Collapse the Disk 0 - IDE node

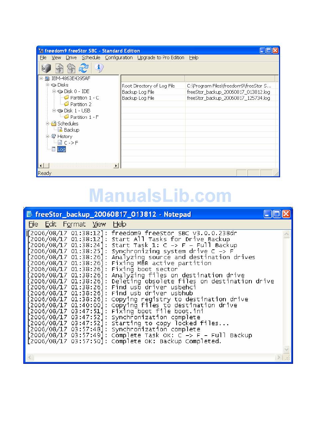pyautogui.click(x=54, y=91)
